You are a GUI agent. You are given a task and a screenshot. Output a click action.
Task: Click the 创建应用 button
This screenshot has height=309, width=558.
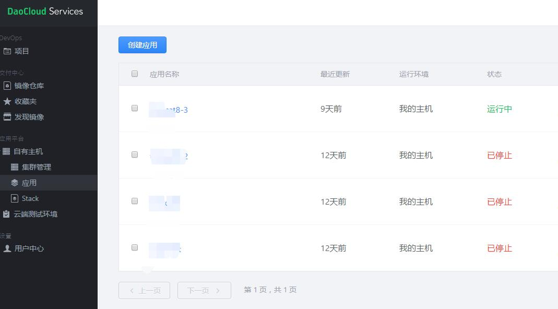tap(143, 45)
